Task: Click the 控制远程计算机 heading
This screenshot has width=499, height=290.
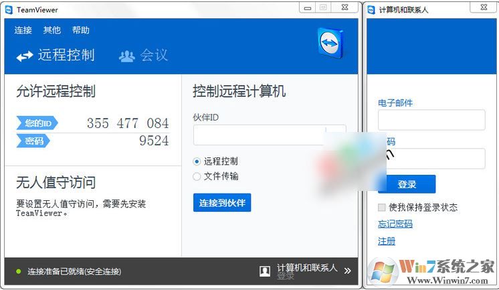Action: point(239,91)
